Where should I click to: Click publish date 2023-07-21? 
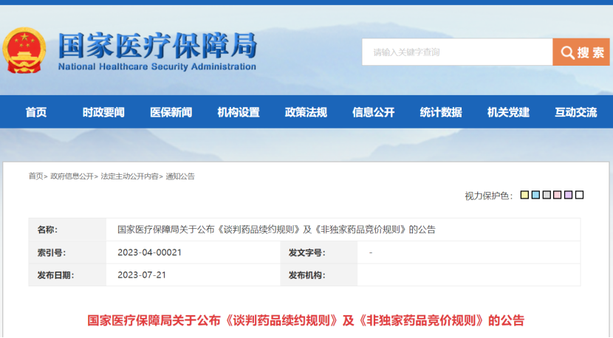pos(142,275)
